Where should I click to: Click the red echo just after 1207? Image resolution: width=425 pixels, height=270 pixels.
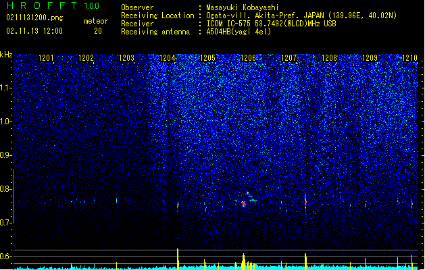[305, 202]
